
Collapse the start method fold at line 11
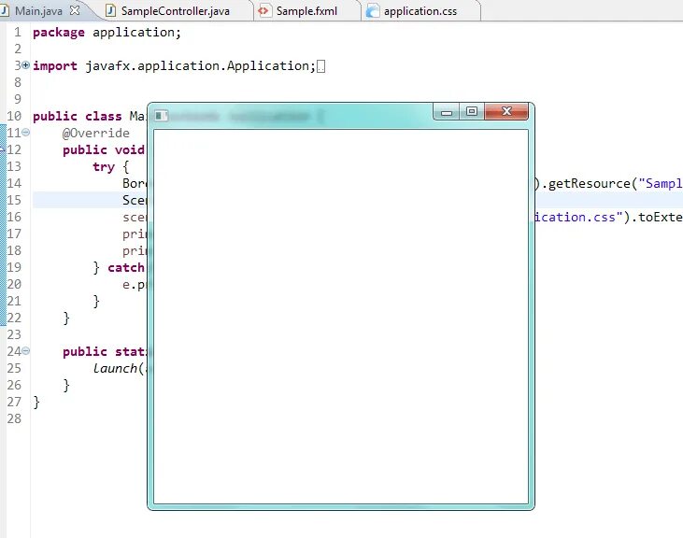tap(26, 132)
